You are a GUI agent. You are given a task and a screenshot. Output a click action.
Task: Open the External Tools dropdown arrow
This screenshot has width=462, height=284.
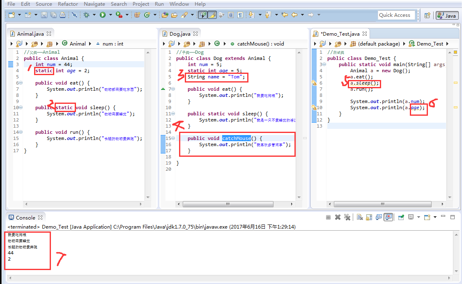coord(127,15)
